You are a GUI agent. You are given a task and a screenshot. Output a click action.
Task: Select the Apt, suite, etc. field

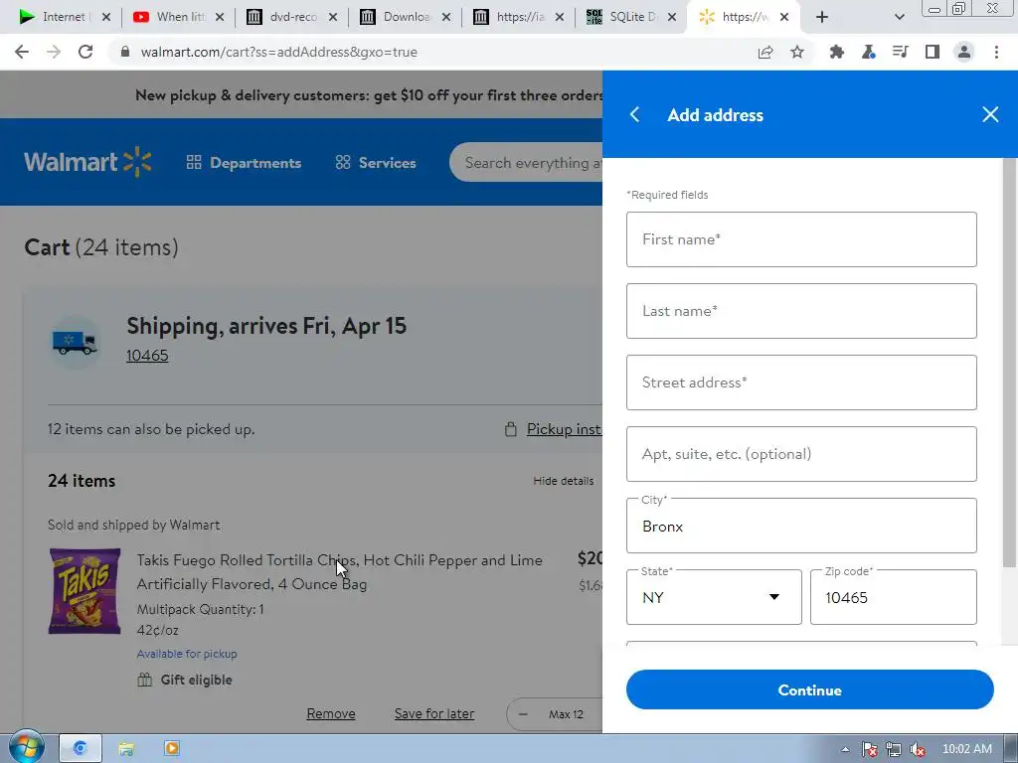(801, 453)
